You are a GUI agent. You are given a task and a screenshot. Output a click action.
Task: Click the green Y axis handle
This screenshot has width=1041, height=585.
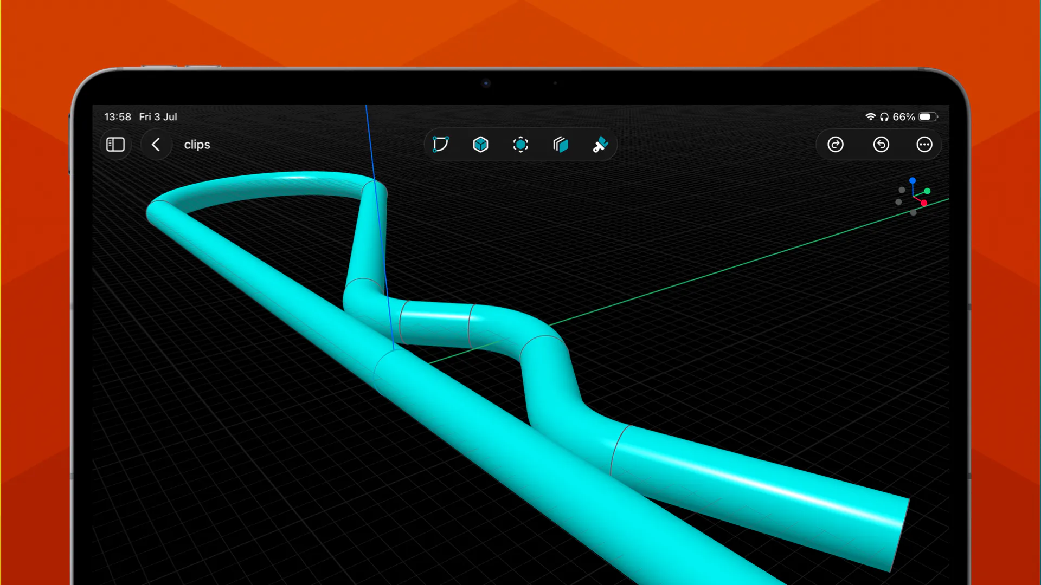pos(928,191)
